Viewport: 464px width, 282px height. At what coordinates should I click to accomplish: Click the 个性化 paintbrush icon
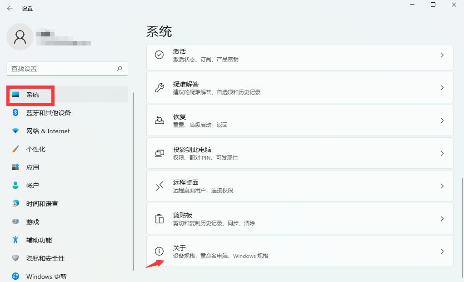click(15, 149)
